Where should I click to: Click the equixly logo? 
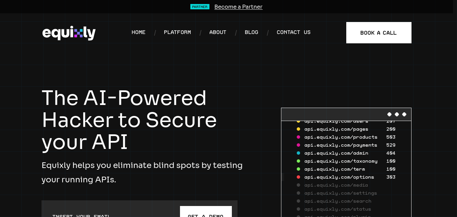click(x=69, y=33)
